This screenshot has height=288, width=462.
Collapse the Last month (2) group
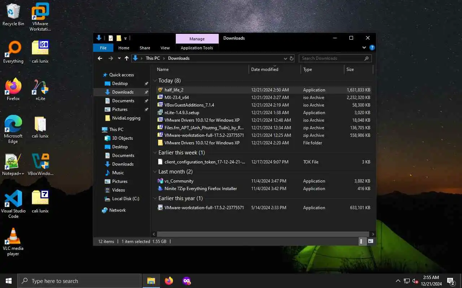click(155, 172)
